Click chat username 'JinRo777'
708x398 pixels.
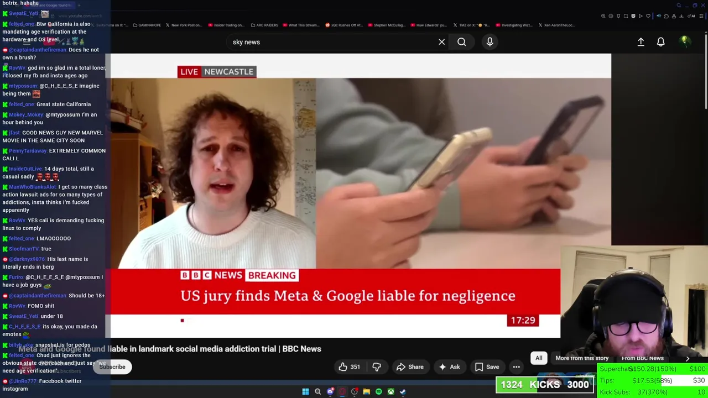22,381
